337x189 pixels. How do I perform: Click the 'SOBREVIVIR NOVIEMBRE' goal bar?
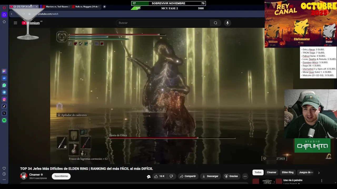point(168,3)
